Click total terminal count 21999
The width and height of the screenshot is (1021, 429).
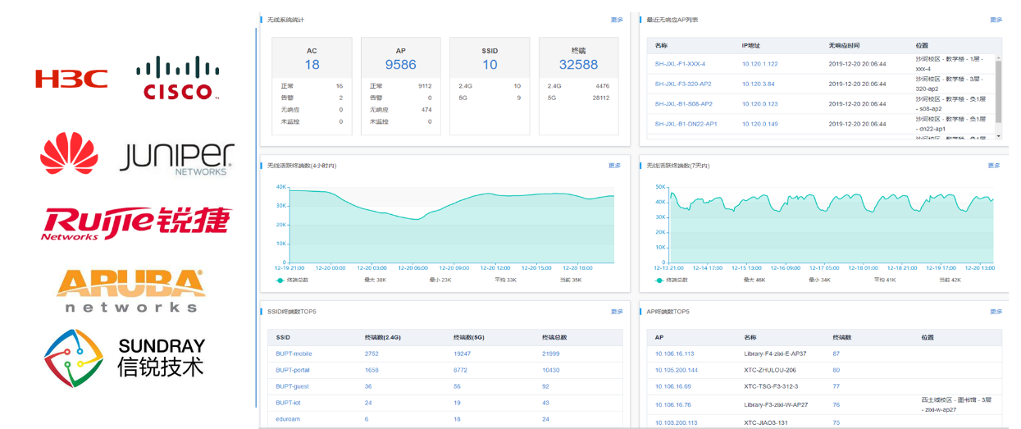click(551, 354)
